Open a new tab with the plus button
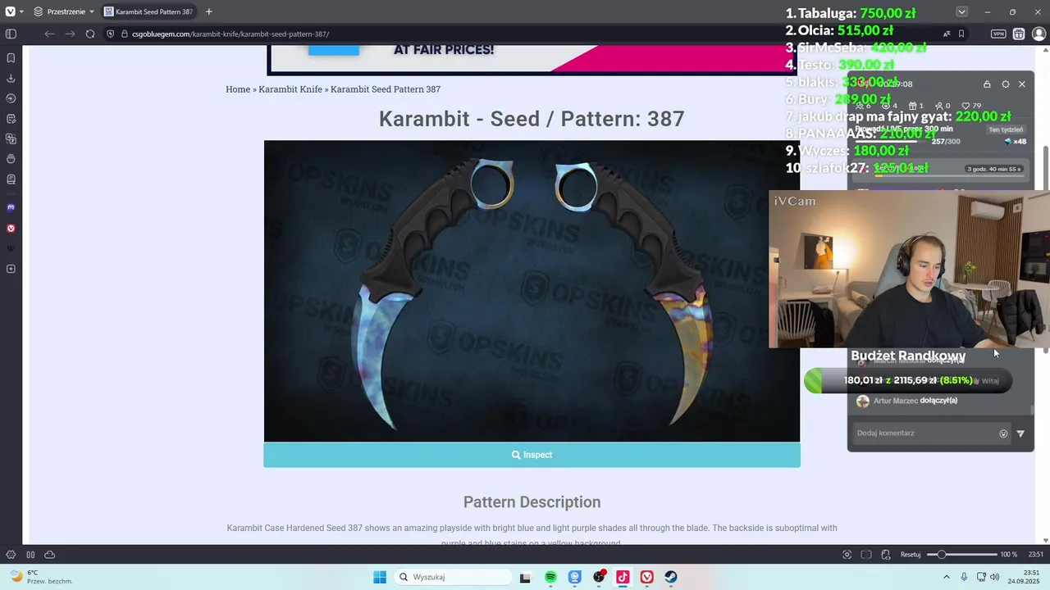The width and height of the screenshot is (1050, 590). click(x=208, y=11)
